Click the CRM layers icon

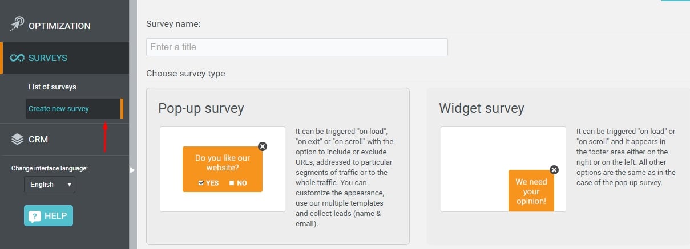(17, 139)
